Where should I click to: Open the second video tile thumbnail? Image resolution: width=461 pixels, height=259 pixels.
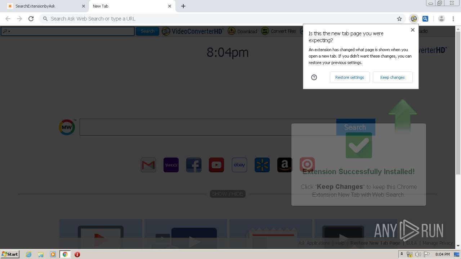tap(186, 234)
